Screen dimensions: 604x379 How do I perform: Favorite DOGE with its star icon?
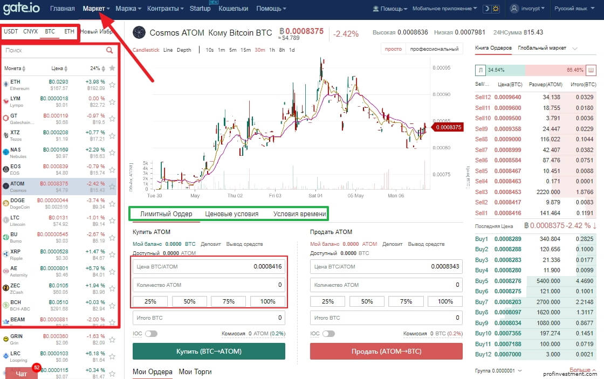tap(112, 203)
